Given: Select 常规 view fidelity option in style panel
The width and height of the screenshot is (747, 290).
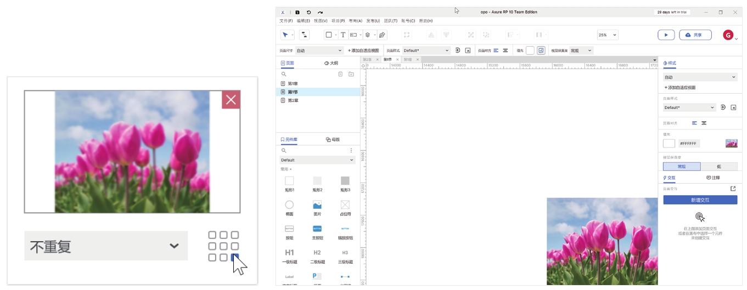Looking at the screenshot, I should coord(681,167).
